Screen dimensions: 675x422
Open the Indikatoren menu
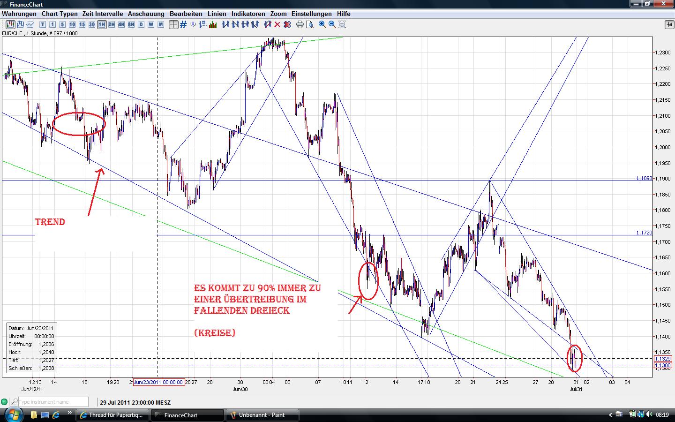pos(248,14)
